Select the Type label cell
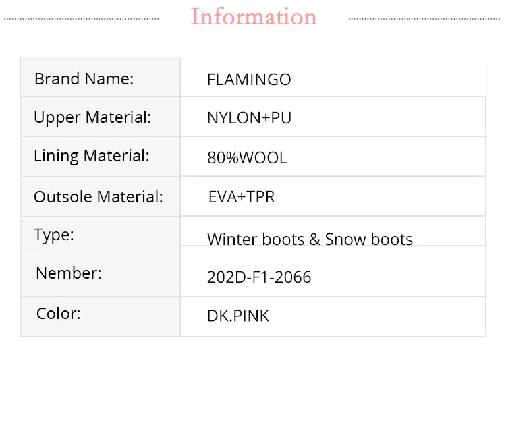Screen dimensions: 506x421 (101, 236)
